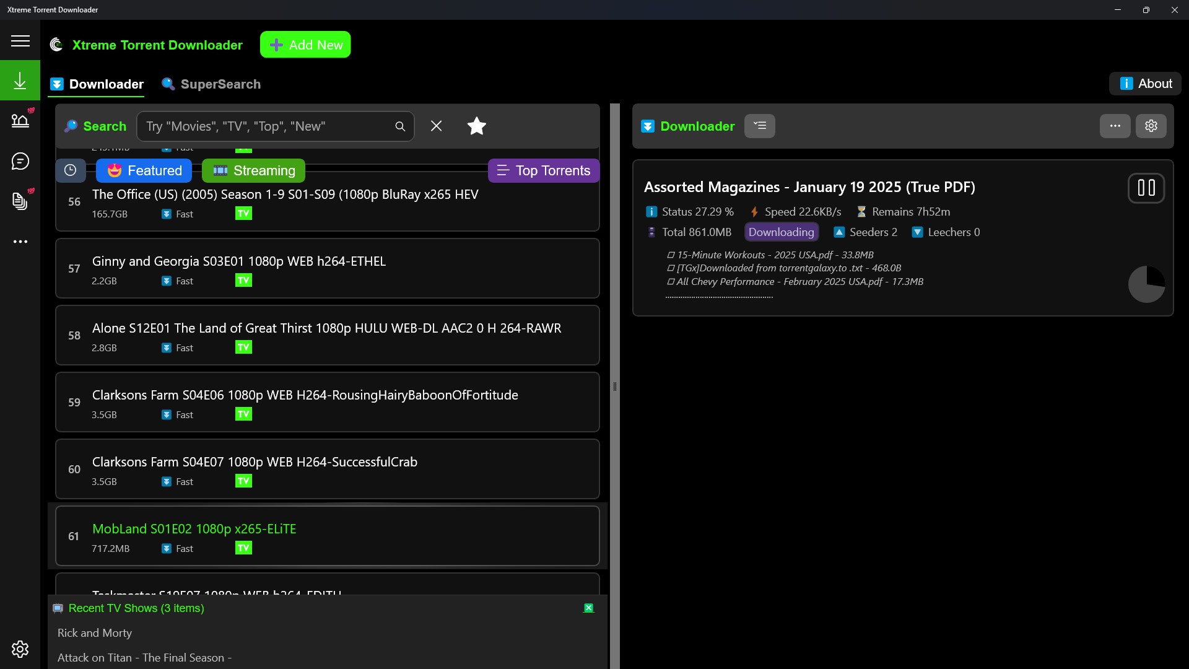The image size is (1189, 669).
Task: Click Fast icon on Ginny and Georgia row
Action: [167, 281]
